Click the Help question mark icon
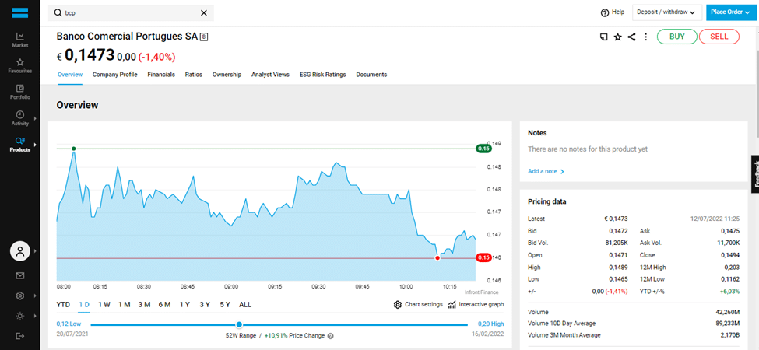The width and height of the screenshot is (759, 350). (604, 12)
